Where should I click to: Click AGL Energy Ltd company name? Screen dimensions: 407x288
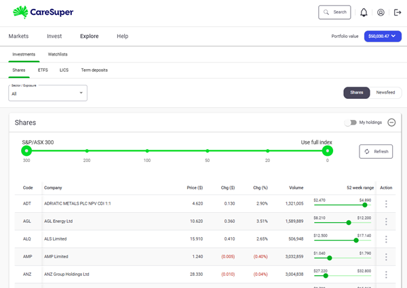(58, 221)
